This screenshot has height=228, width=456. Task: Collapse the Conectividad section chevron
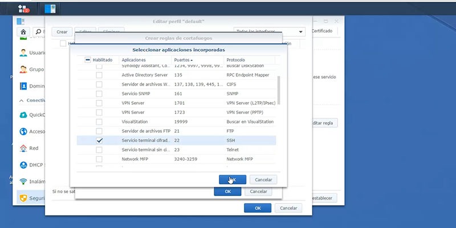pyautogui.click(x=21, y=100)
